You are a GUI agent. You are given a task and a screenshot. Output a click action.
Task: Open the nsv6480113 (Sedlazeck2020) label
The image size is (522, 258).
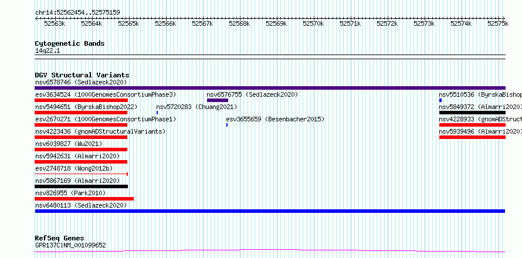[81, 205]
